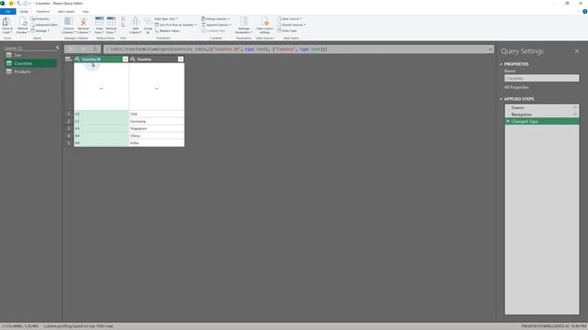
Task: Click Replace Values in the ribbon
Action: [x=167, y=30]
